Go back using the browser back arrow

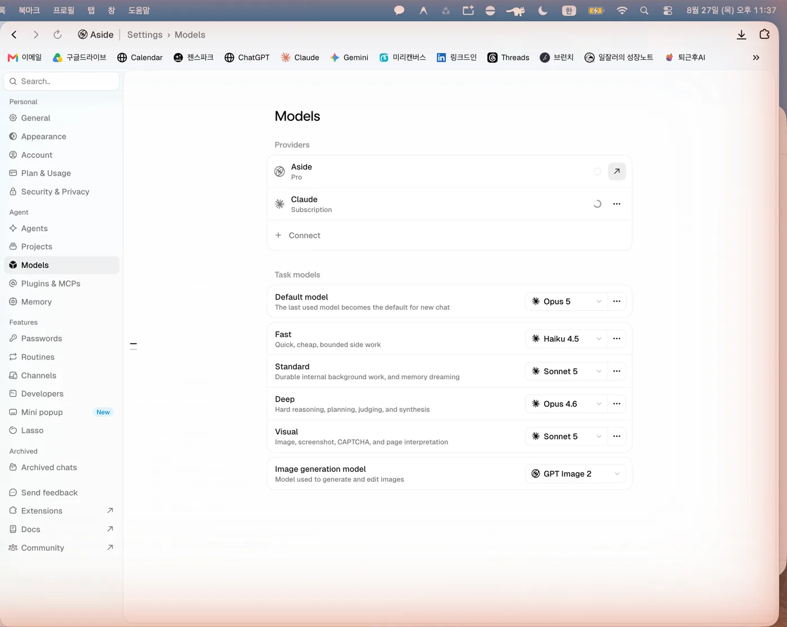coord(14,35)
